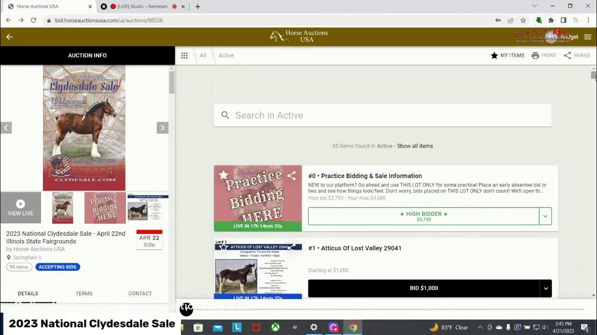Focus the Search in Active field
The image size is (597, 335).
[382, 115]
